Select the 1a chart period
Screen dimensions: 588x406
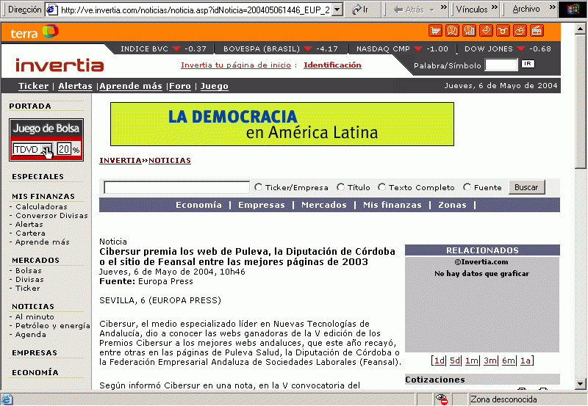point(526,360)
